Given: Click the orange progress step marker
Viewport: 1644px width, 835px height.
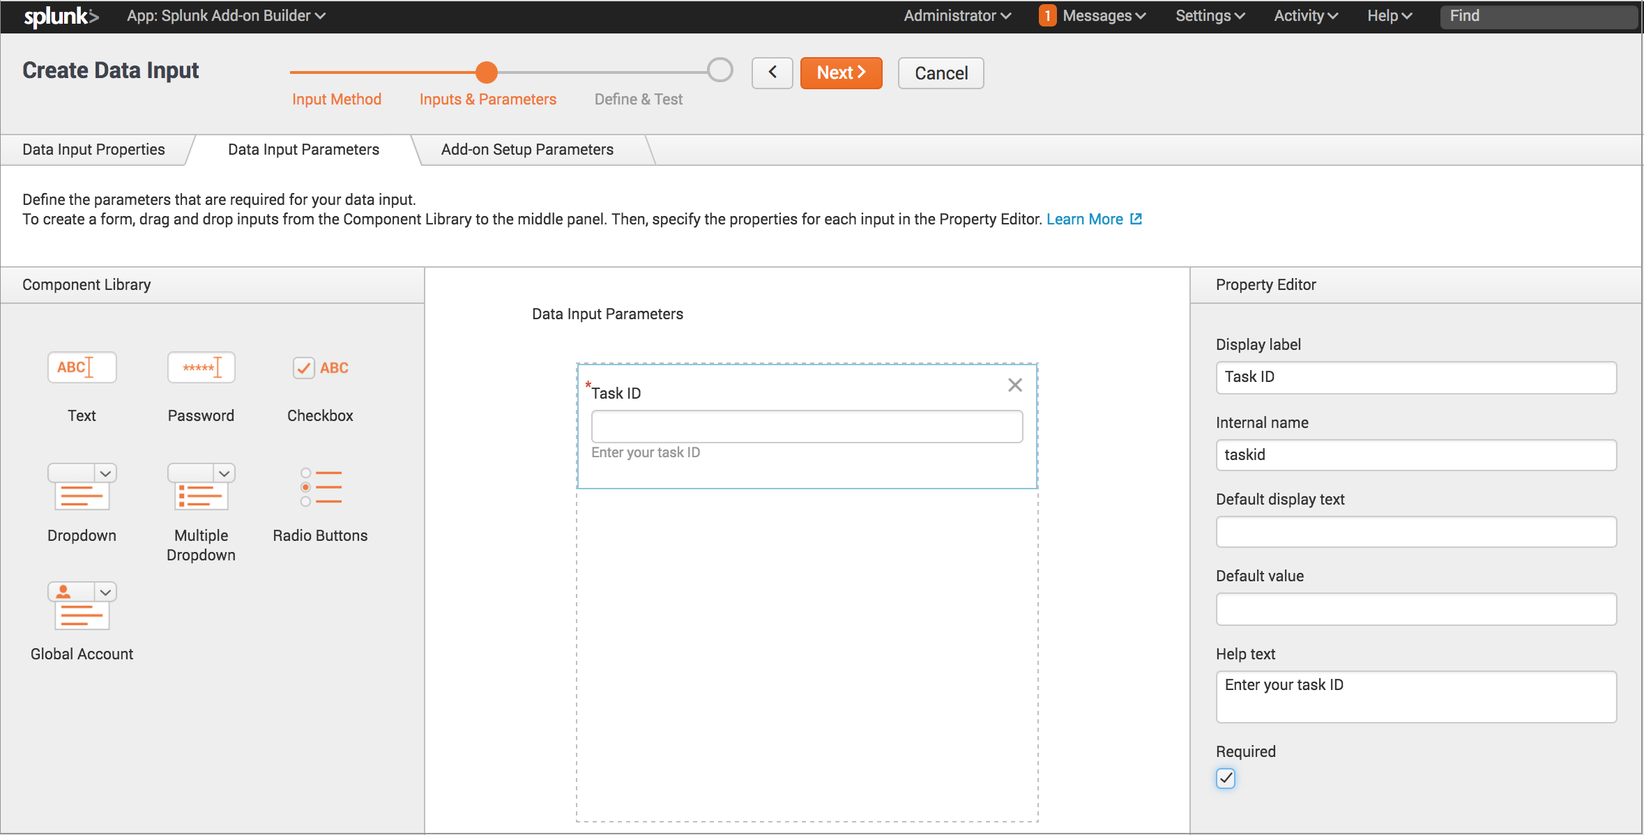Looking at the screenshot, I should (x=486, y=72).
